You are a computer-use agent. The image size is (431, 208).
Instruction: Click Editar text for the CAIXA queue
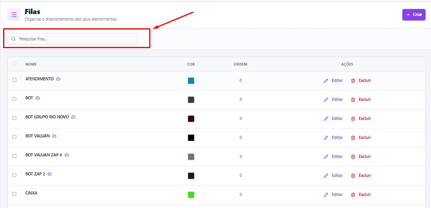(x=337, y=194)
